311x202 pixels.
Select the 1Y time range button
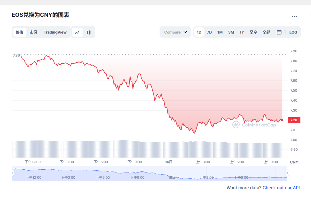242,32
